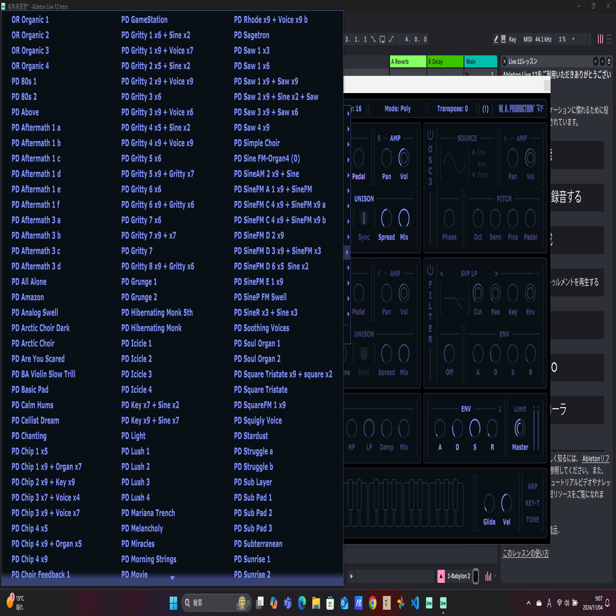
Task: Go to previous lesson page arrow
Action: pyautogui.click(x=595, y=61)
